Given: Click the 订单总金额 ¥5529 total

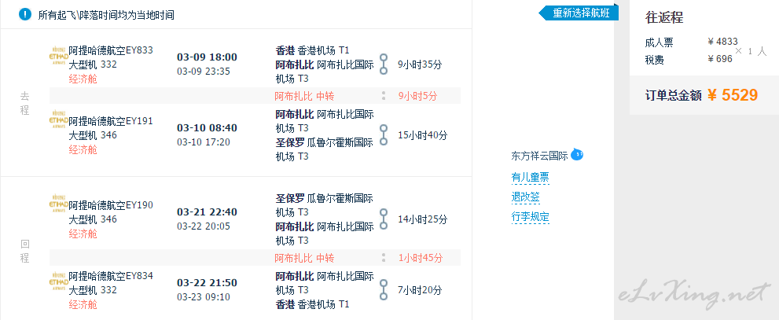Looking at the screenshot, I should click(701, 96).
